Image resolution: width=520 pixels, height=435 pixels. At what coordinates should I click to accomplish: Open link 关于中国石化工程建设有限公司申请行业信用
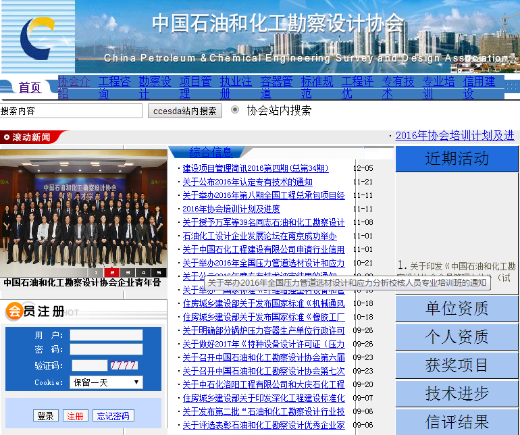point(263,249)
